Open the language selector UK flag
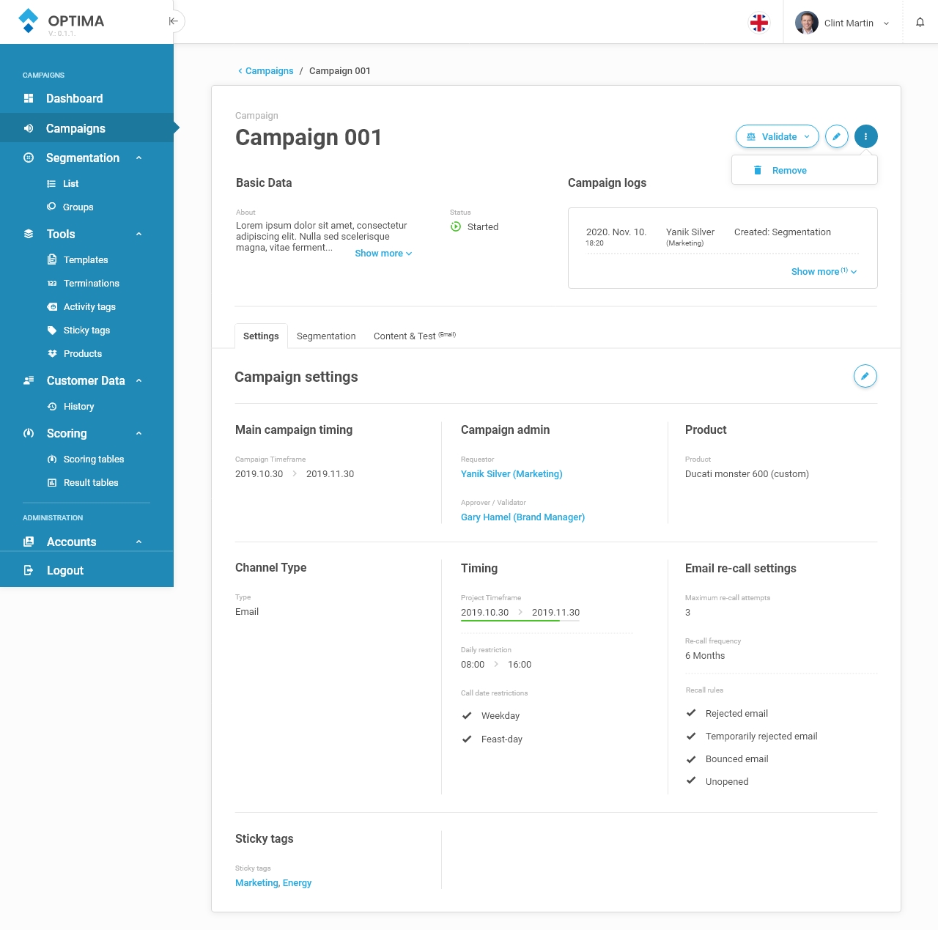 (759, 23)
